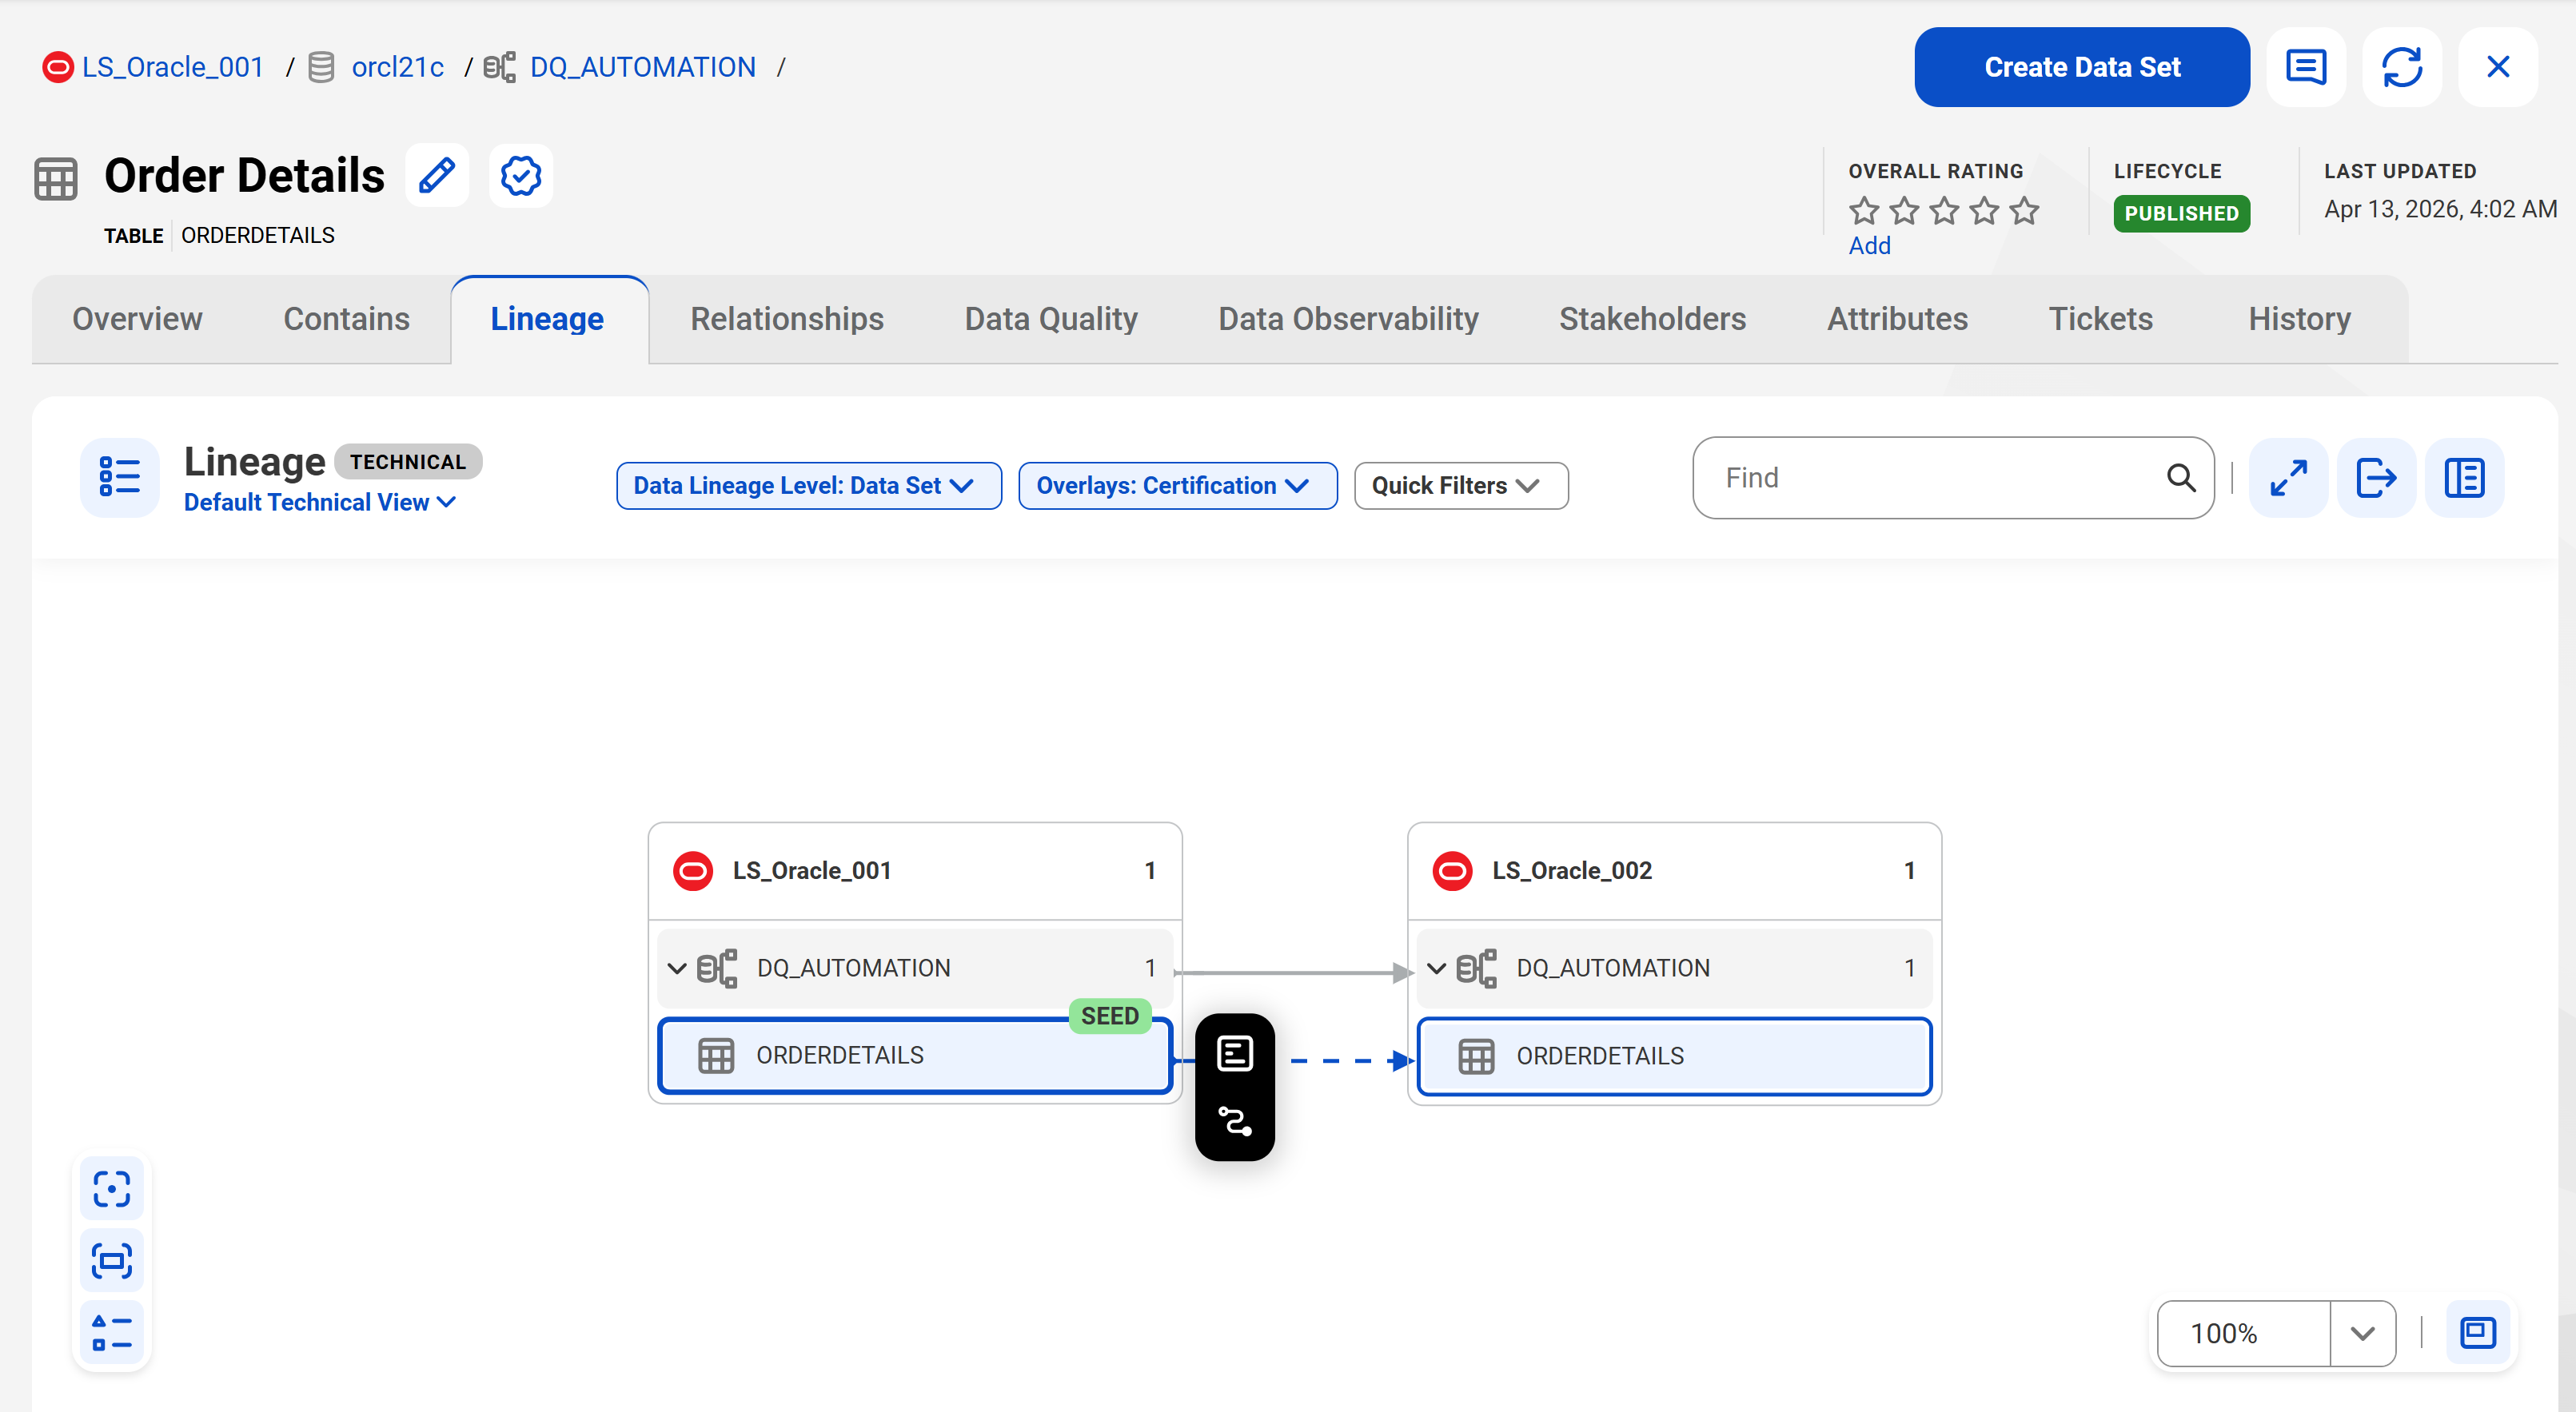Open the Relationships tab

pos(787,319)
